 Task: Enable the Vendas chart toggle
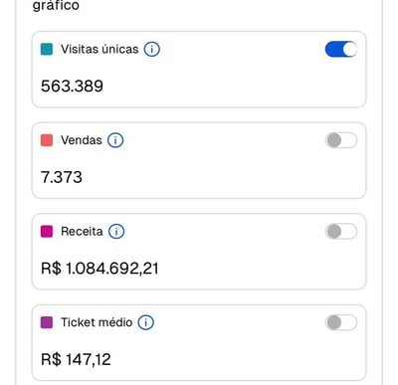tap(341, 140)
